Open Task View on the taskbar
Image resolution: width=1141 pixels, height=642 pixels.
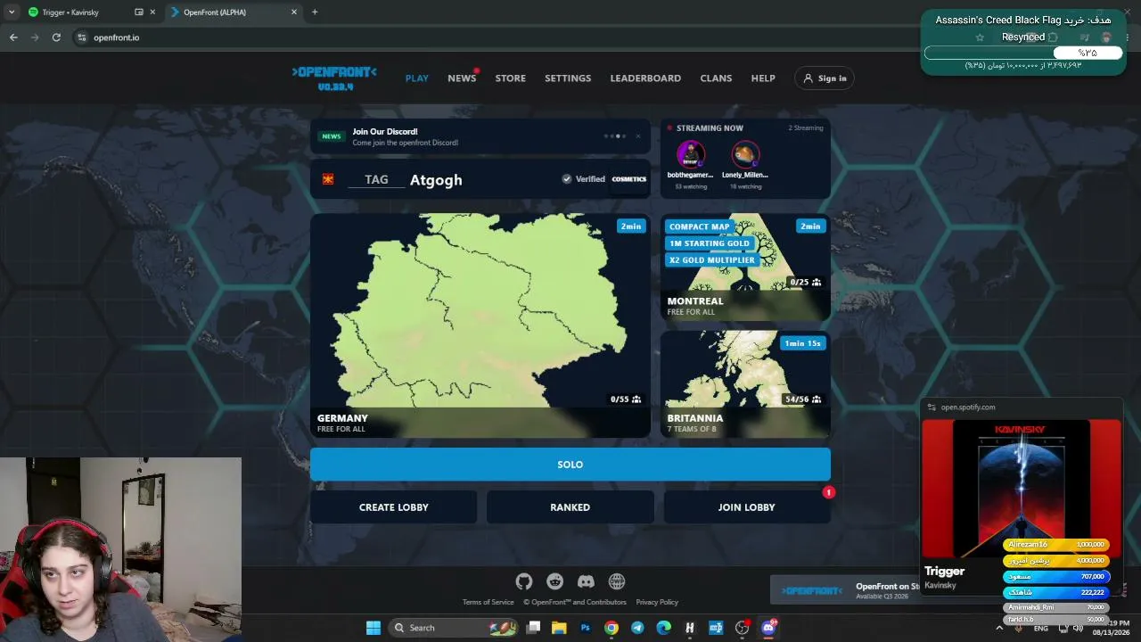click(x=533, y=628)
